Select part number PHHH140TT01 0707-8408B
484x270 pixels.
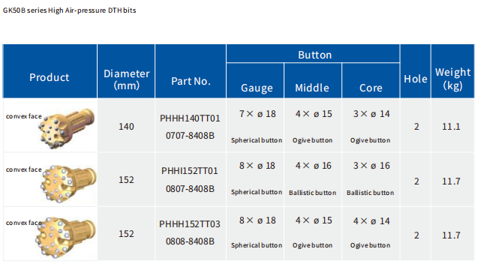190,127
